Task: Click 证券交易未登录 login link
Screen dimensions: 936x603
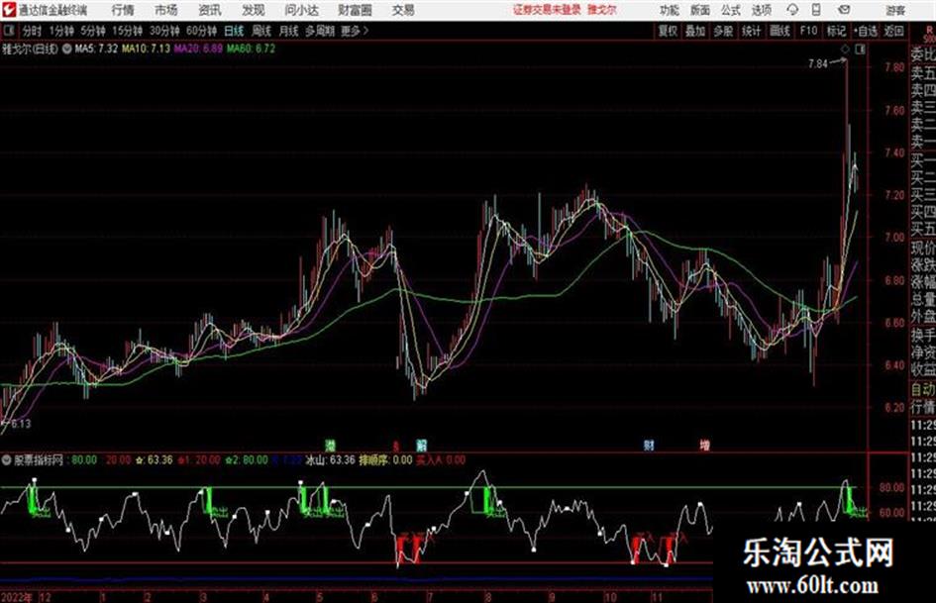Action: click(x=547, y=10)
